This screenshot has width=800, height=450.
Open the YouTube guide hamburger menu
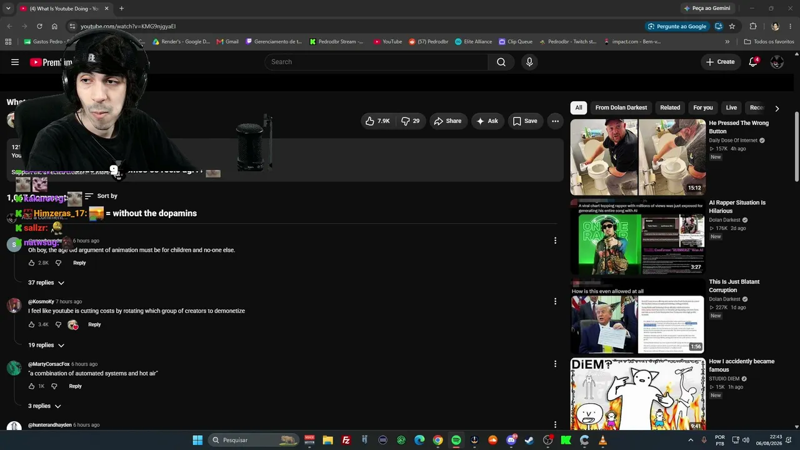pyautogui.click(x=15, y=62)
